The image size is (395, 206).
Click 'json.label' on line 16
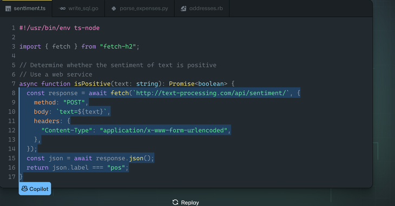[70, 168]
